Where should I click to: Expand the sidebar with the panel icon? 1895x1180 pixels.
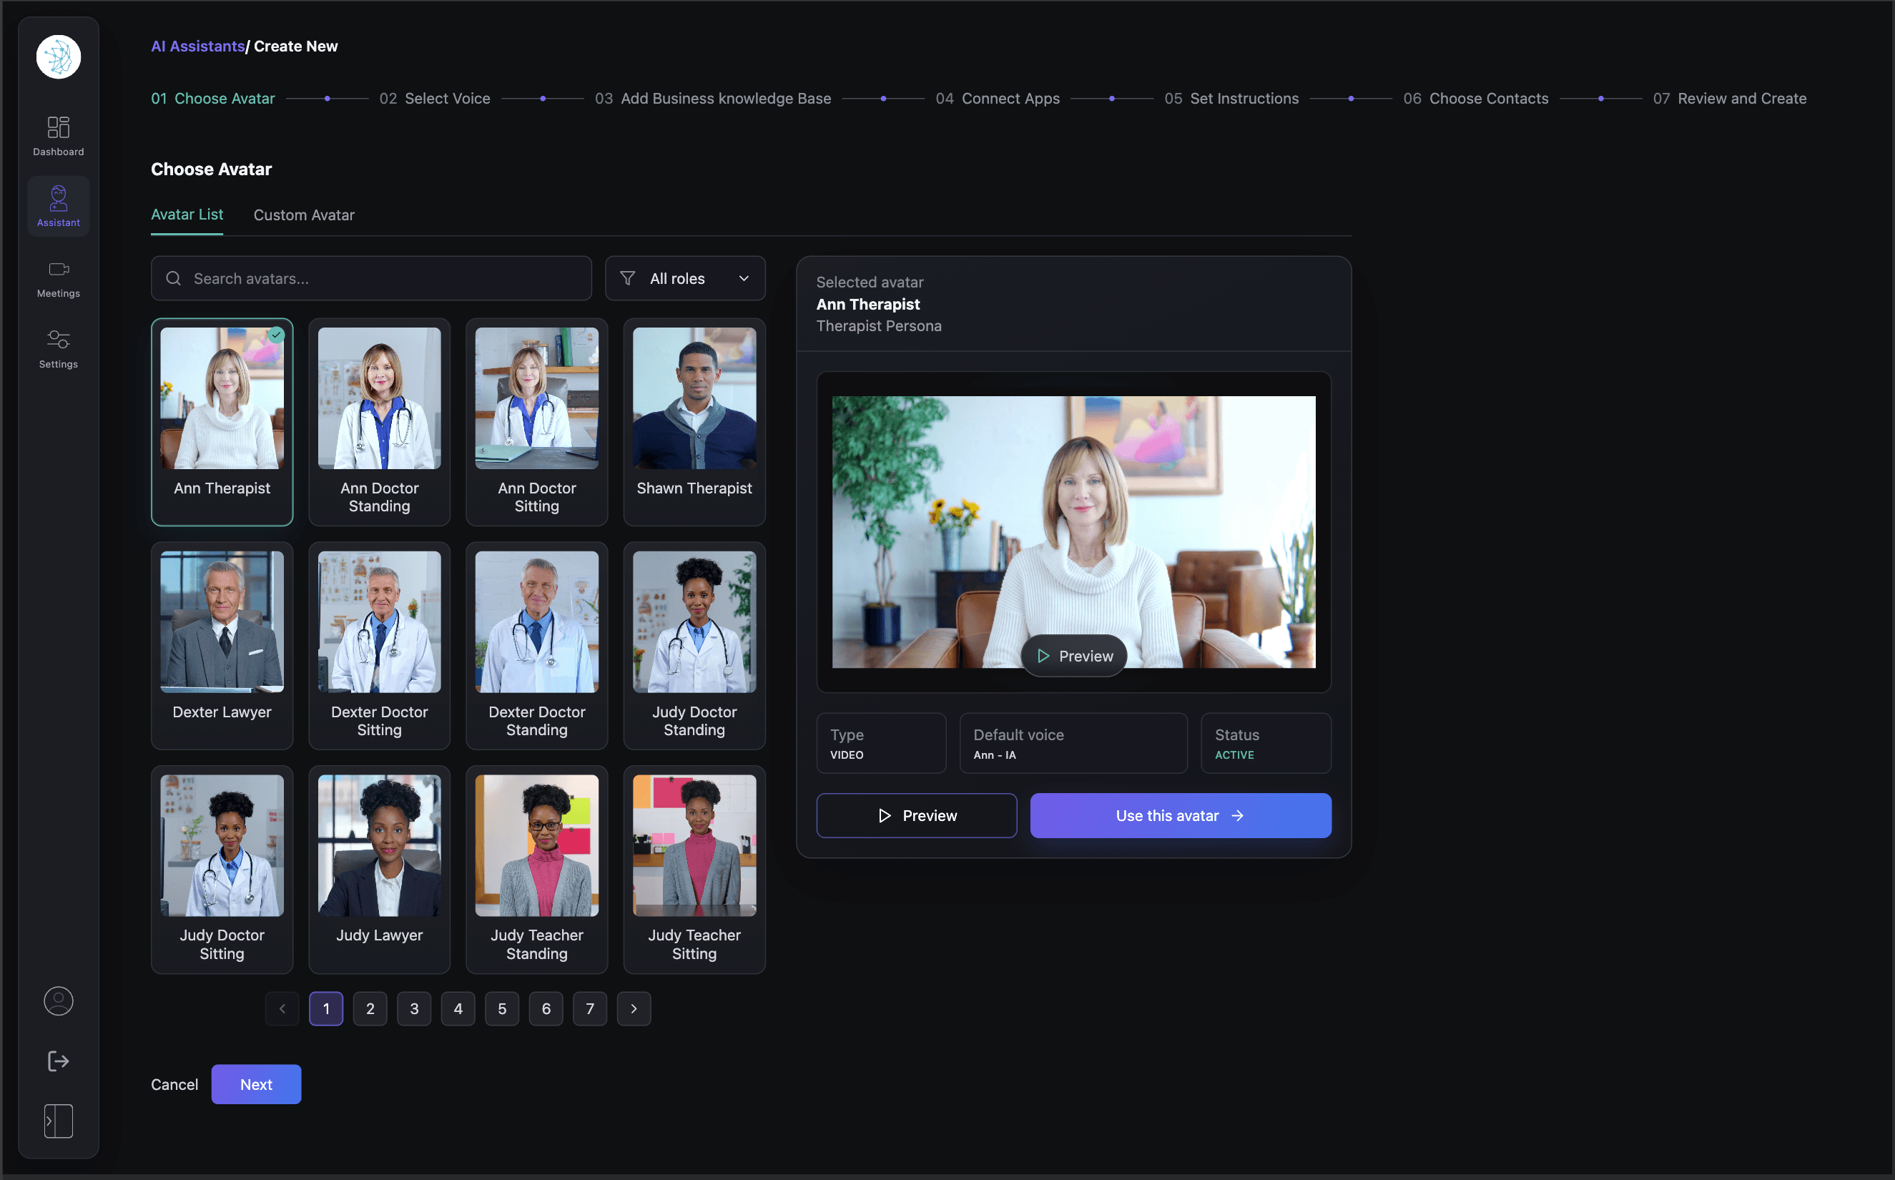coord(59,1121)
